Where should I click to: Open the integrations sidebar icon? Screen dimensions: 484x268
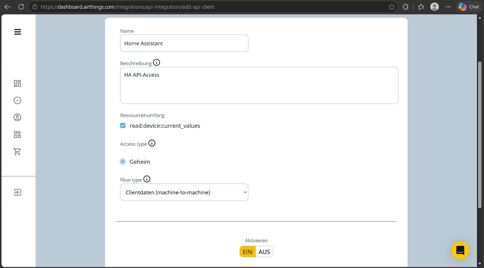18,135
